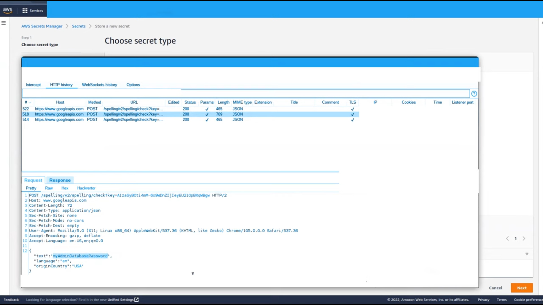543x305 pixels.
Task: Click the orange Next button
Action: 522,288
